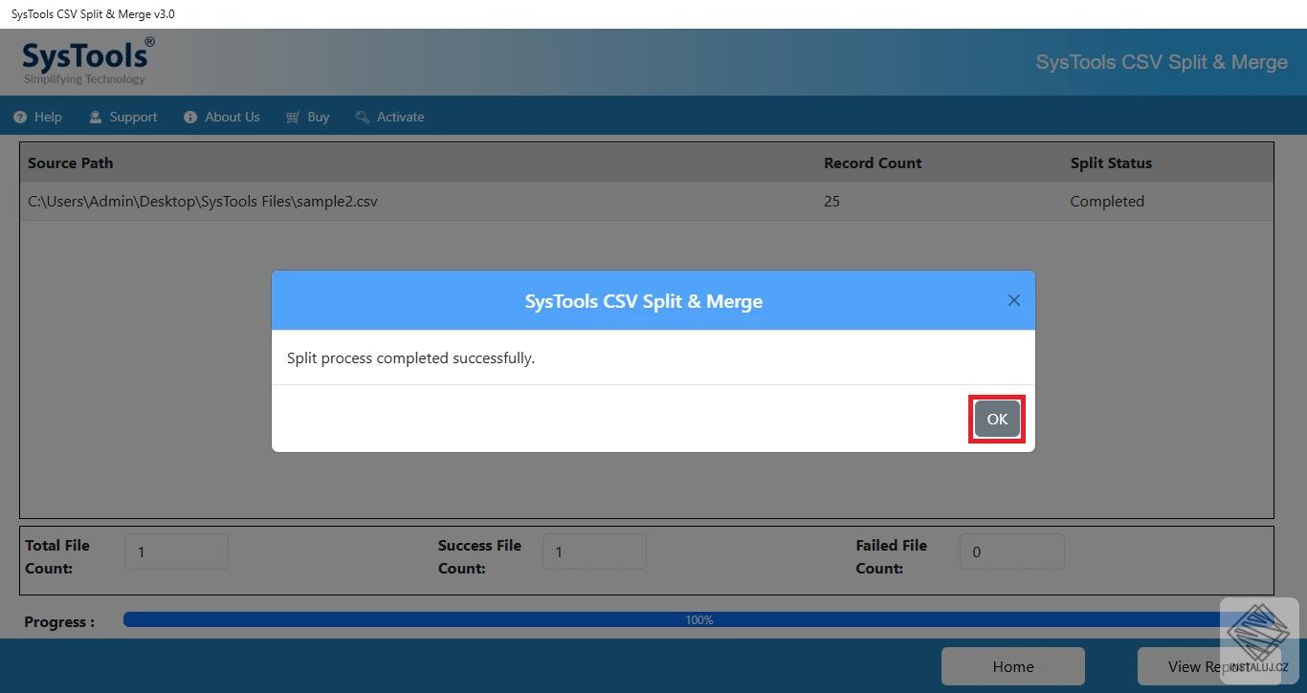This screenshot has width=1307, height=693.
Task: Click the Record Count value 25
Action: (831, 201)
